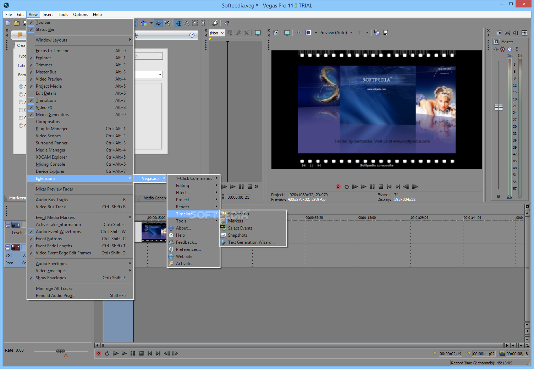The width and height of the screenshot is (534, 369).
Task: Adjust the Master bus volume fader
Action: pos(499,107)
